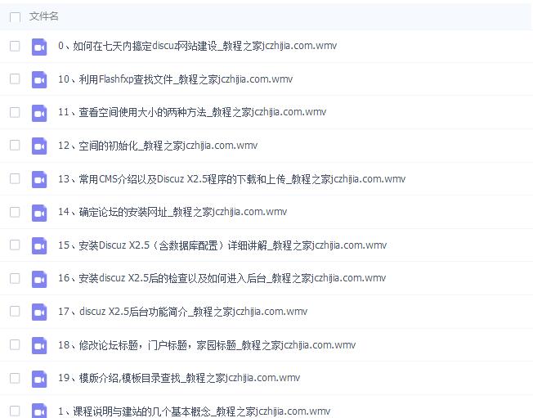Click video icon of 15、安装Discuz X2.5 file
Screen dimensions: 533x418
39,245
